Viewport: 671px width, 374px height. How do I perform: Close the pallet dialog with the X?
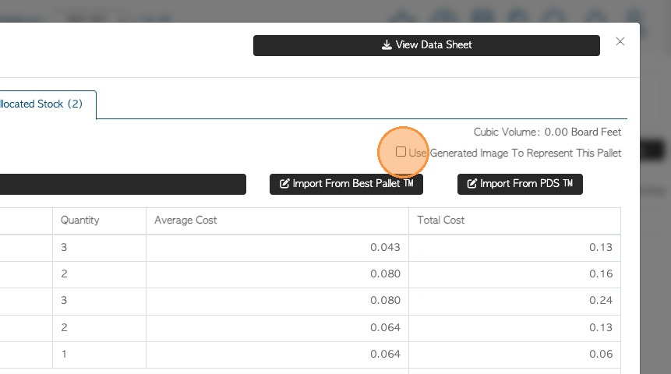[620, 42]
